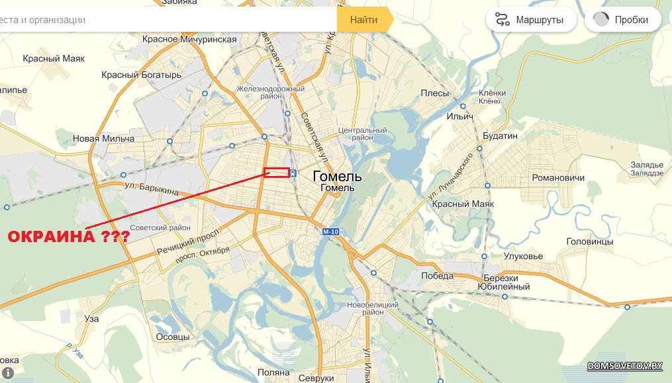Click the Новобелицкий район district label
Viewport: 672px width, 383px height.
click(373, 308)
